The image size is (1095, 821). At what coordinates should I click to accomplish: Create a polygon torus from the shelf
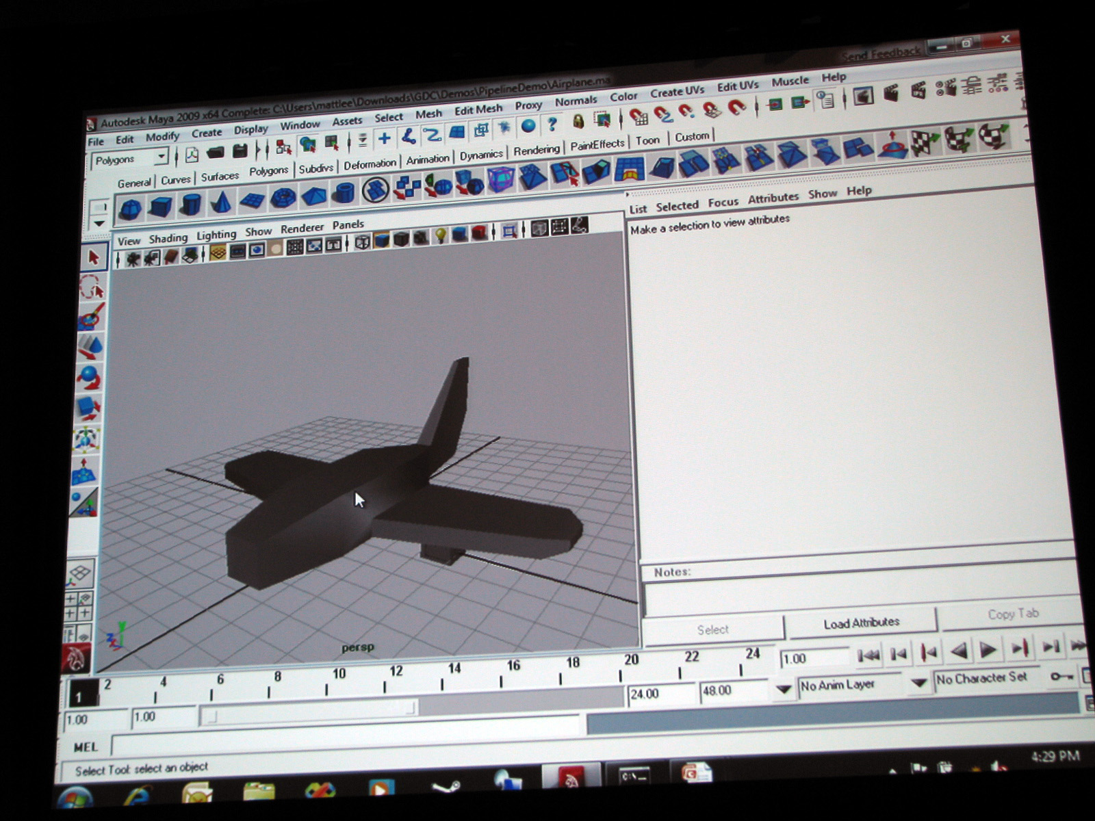click(x=283, y=198)
